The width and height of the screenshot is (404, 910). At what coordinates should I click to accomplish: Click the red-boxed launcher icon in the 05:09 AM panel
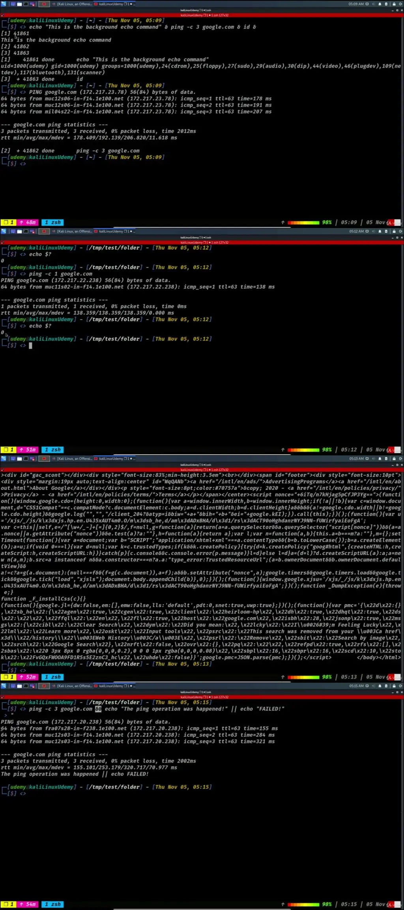click(44, 4)
